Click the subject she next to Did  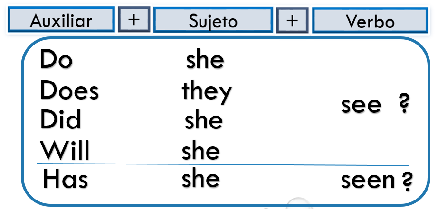(x=204, y=120)
